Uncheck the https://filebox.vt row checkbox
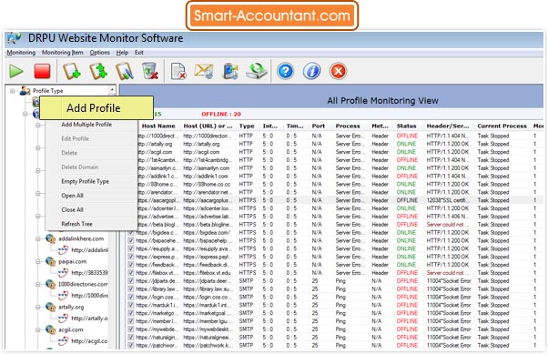This screenshot has width=548, height=354. tap(131, 273)
